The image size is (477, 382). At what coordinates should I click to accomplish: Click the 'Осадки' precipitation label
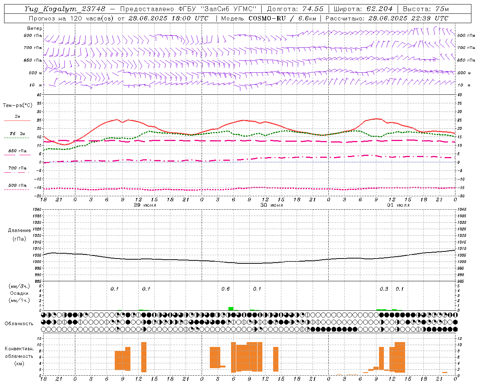tap(19, 293)
